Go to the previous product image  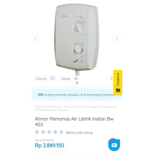click(35, 39)
